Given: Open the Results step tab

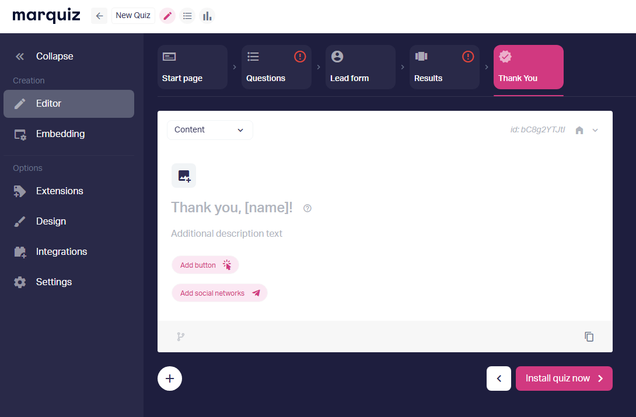Looking at the screenshot, I should 445,67.
